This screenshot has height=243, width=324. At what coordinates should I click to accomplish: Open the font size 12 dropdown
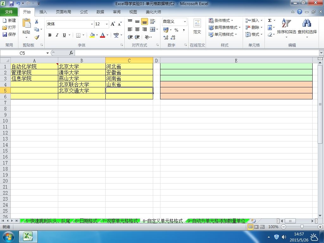[107, 24]
